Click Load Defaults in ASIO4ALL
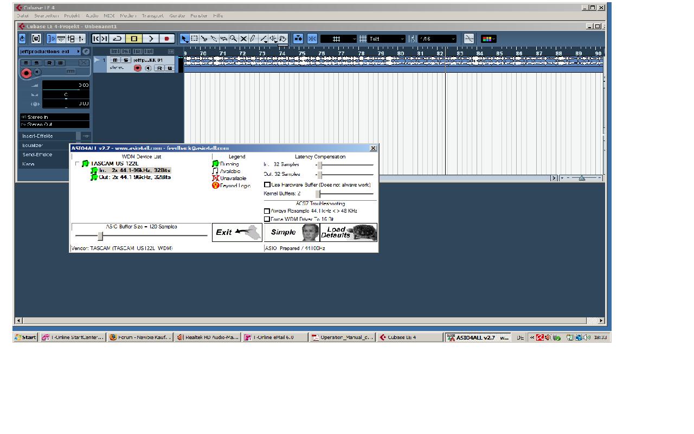This screenshot has height=434, width=694. point(349,232)
